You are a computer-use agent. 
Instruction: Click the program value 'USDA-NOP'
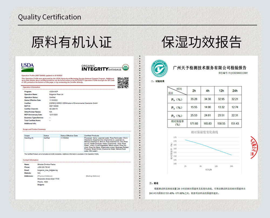point(53,92)
